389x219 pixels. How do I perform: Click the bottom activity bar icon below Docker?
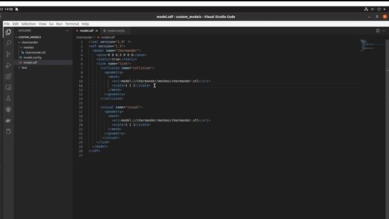(8, 131)
